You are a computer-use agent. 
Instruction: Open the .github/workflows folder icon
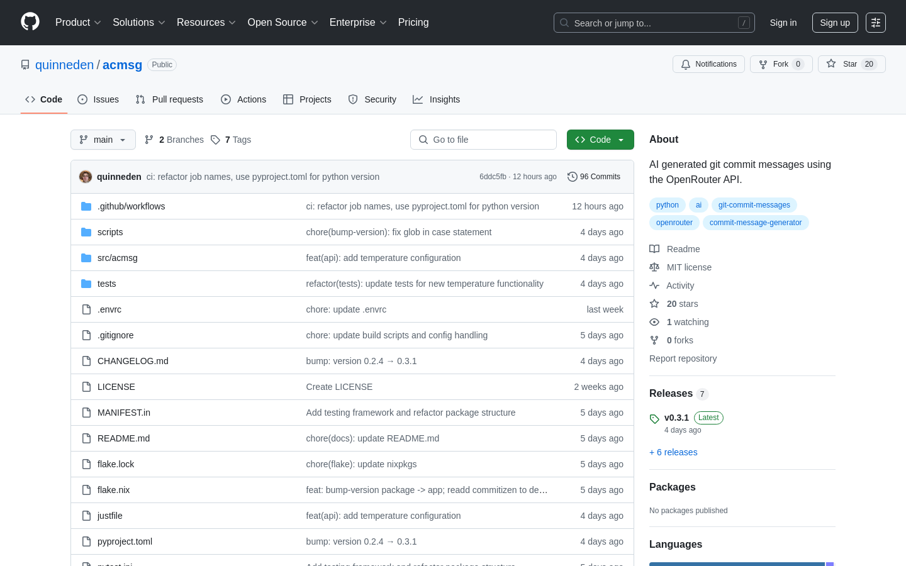(x=86, y=206)
